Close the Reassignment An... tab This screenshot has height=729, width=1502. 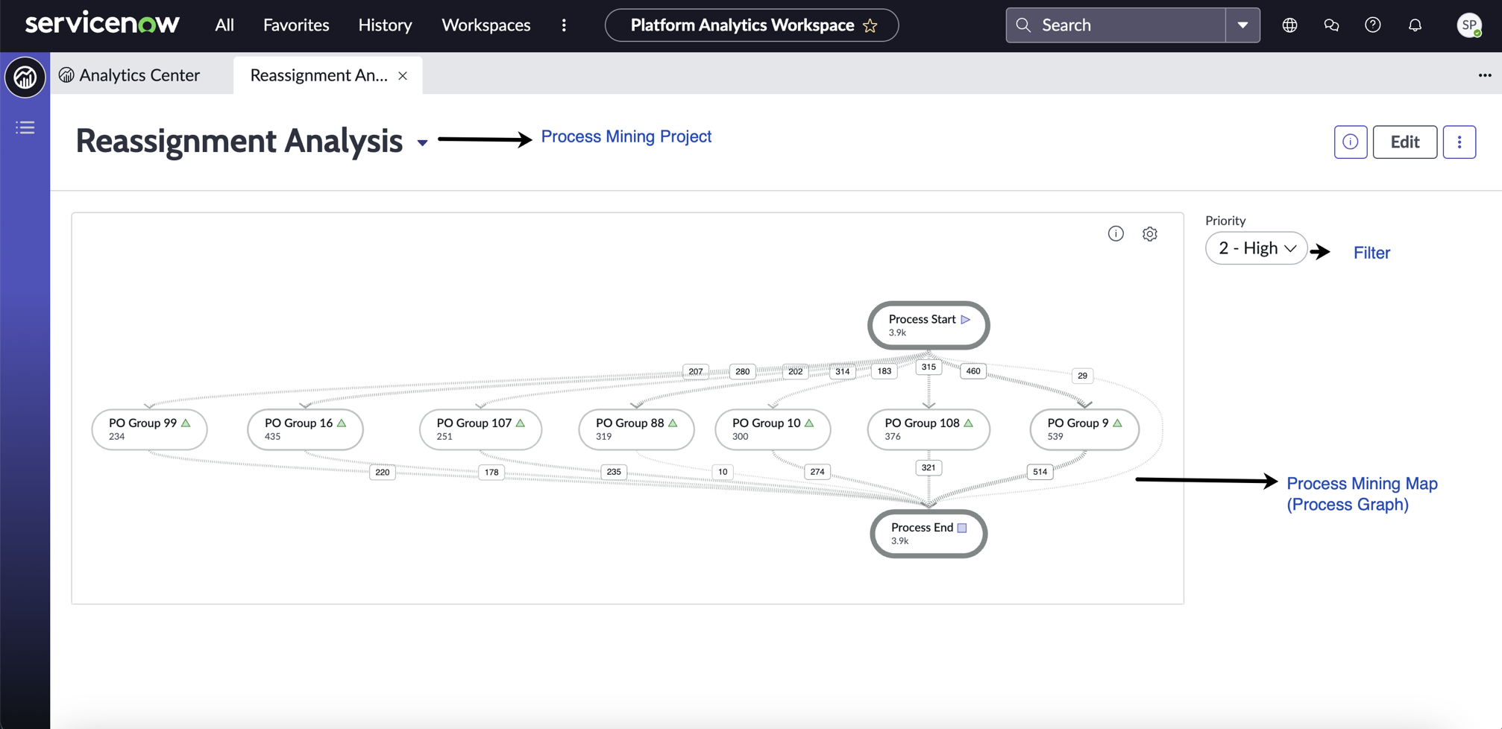coord(403,76)
